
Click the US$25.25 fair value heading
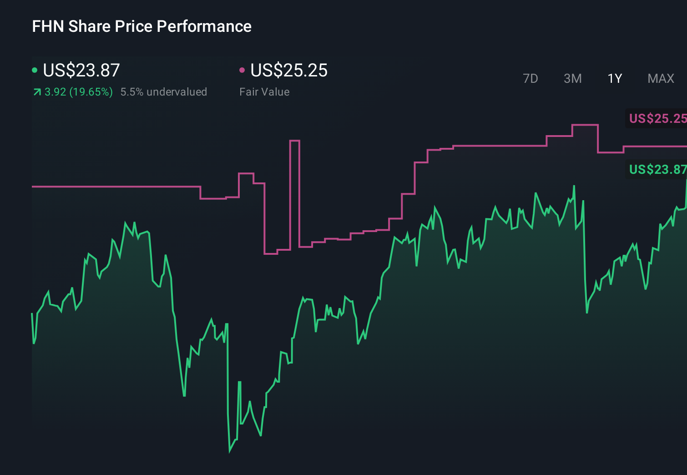pos(289,71)
